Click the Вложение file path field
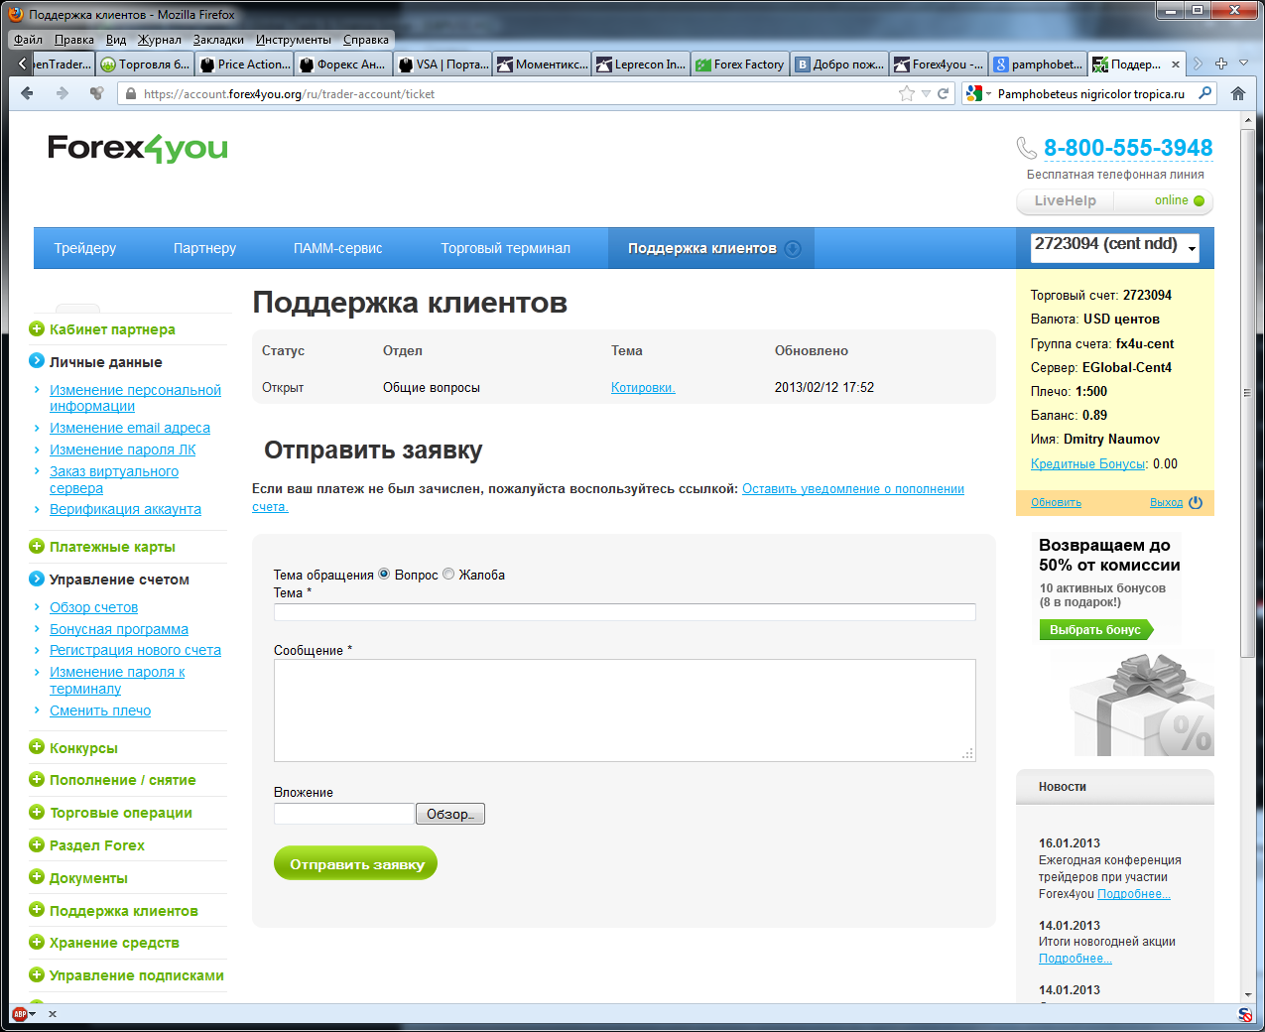1265x1032 pixels. click(343, 814)
